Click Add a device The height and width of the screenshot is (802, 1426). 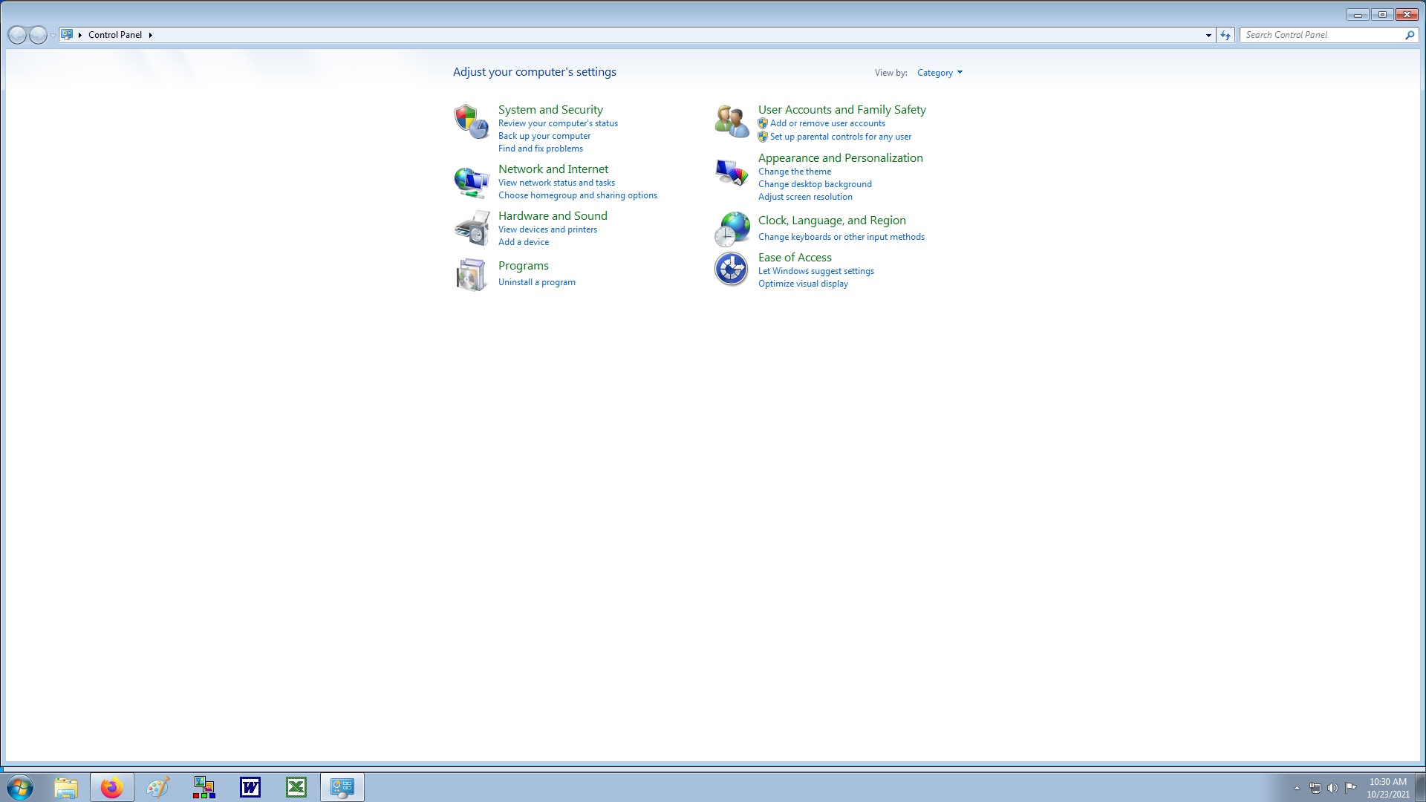click(x=524, y=242)
